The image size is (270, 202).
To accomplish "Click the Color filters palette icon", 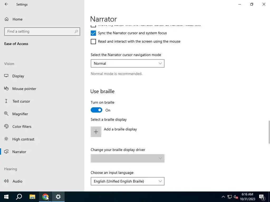I will [6, 126].
